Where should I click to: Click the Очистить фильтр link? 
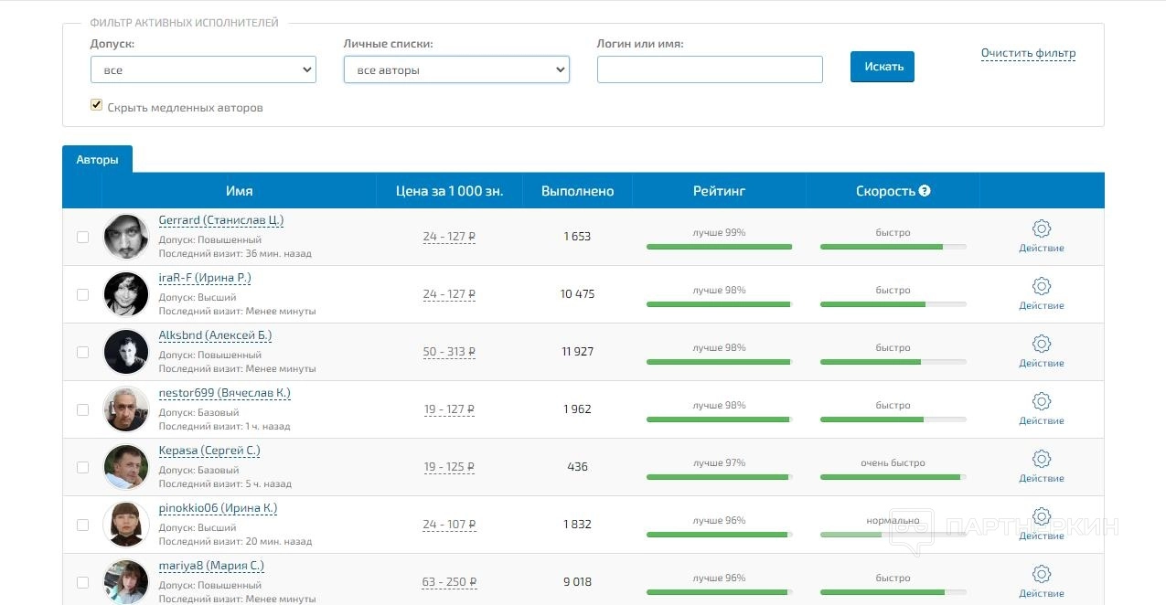pos(1028,53)
